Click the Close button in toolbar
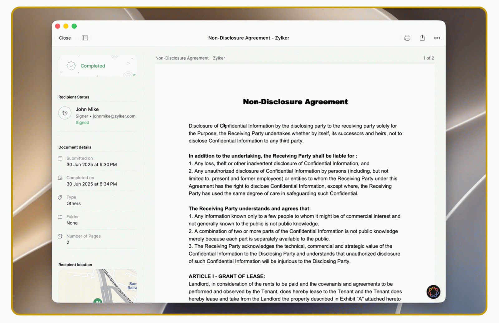 [x=65, y=38]
